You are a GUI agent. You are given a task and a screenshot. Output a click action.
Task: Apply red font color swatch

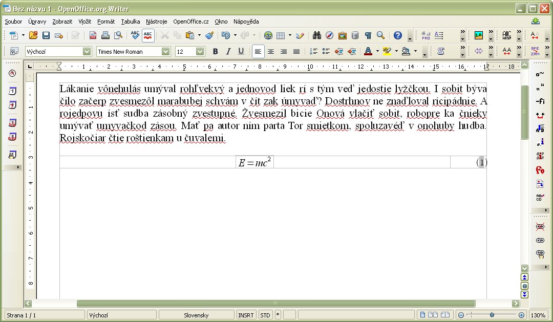[368, 52]
